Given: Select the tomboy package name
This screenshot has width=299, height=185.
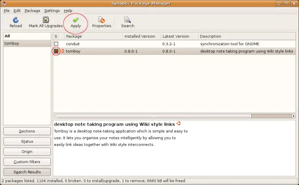Looking at the screenshot, I should [x=73, y=51].
